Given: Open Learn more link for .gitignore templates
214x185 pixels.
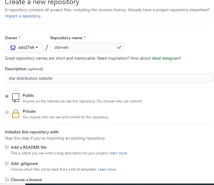Looking at the screenshot, I should pyautogui.click(x=107, y=169).
